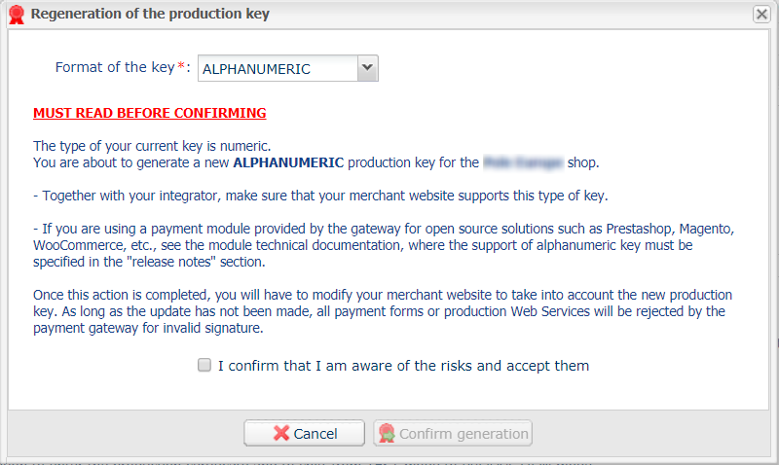Click the rosette icon on Confirm generation
Screen dimensions: 779x465
[387, 433]
